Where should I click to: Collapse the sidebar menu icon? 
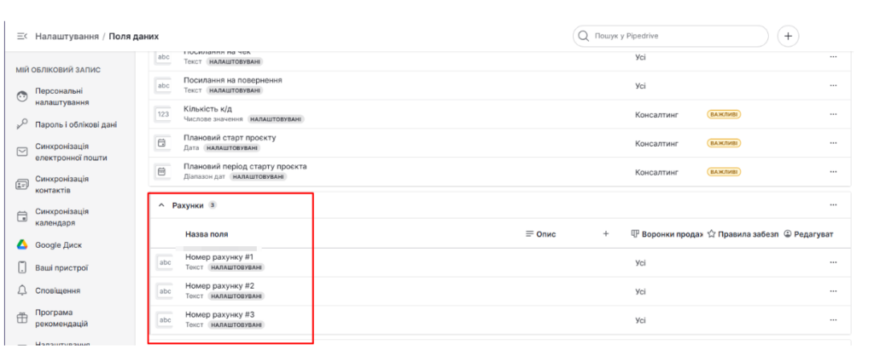point(21,36)
